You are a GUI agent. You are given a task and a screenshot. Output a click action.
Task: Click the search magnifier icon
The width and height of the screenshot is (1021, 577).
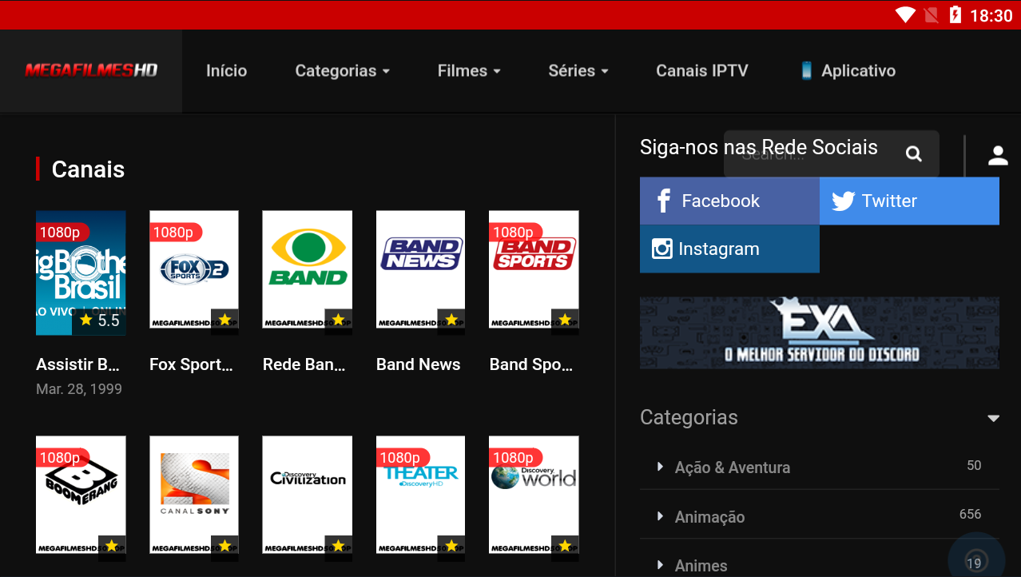click(x=914, y=153)
